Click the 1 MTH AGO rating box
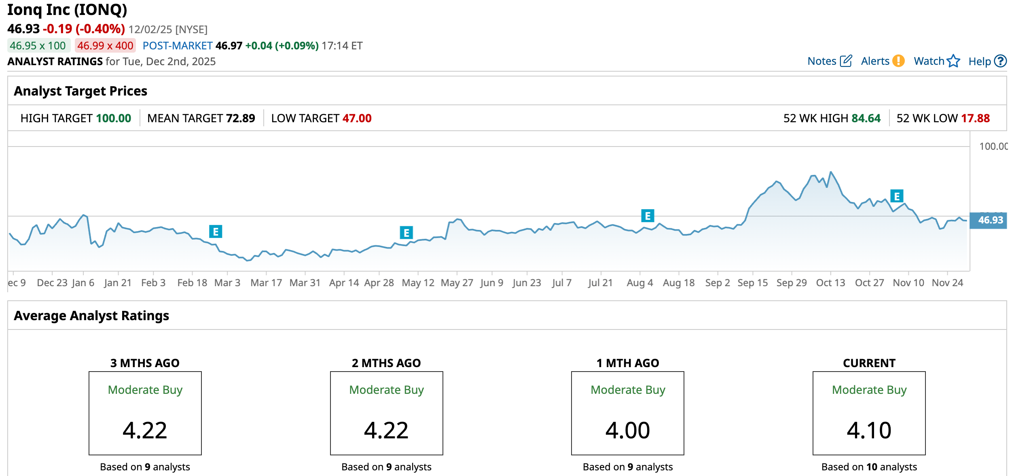The image size is (1012, 476). (x=627, y=413)
